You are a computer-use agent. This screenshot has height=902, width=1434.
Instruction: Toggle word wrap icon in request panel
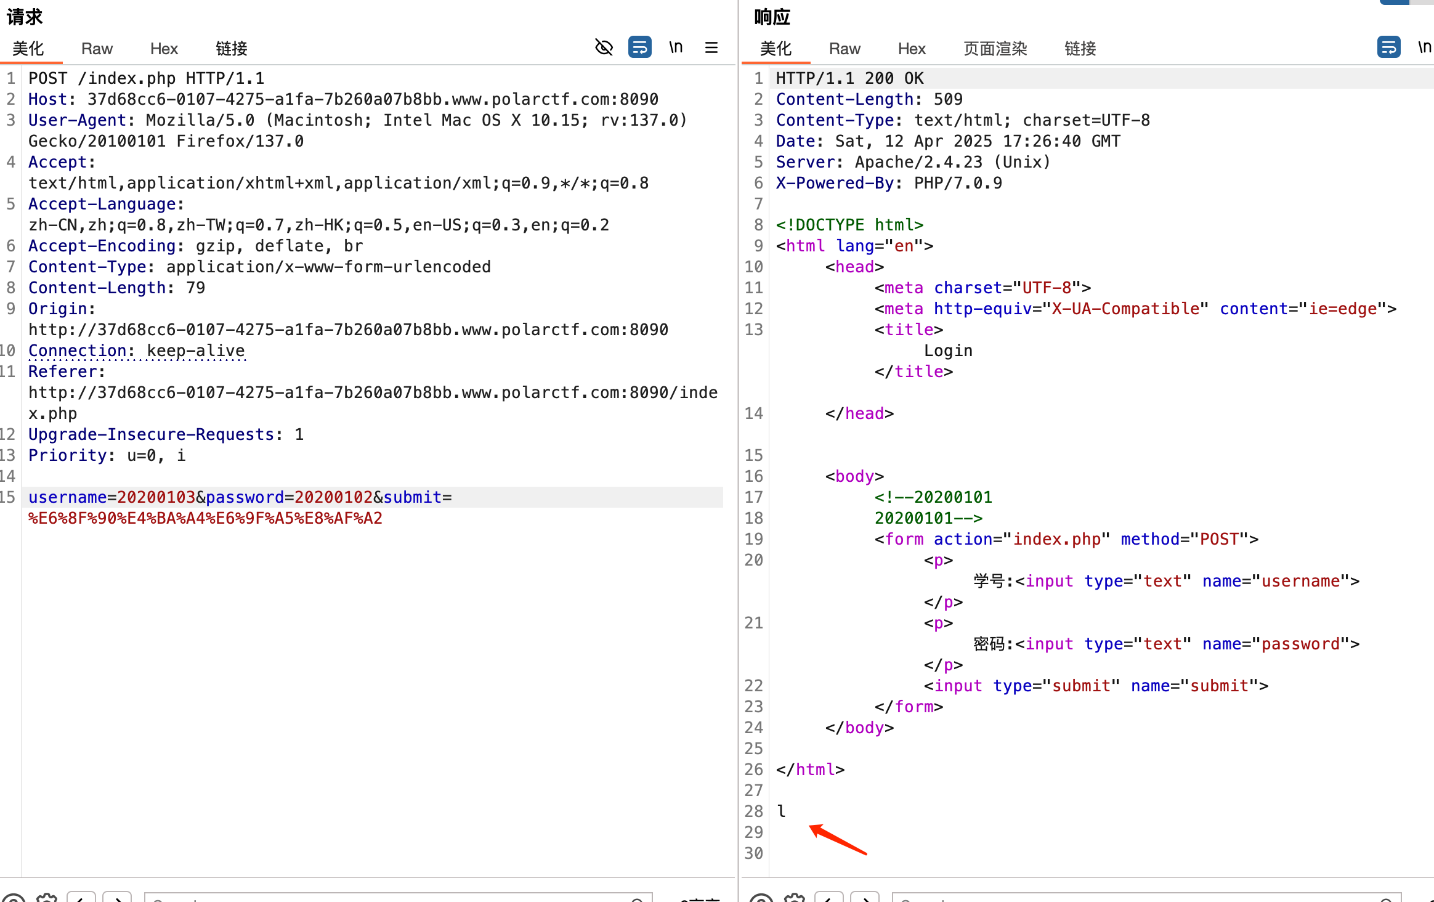point(639,47)
